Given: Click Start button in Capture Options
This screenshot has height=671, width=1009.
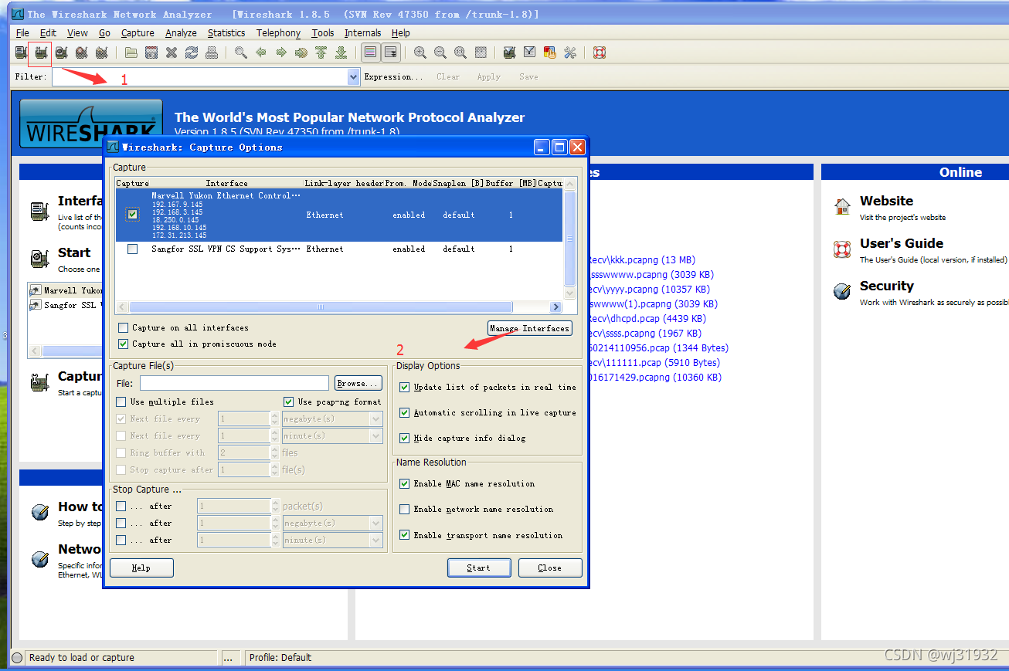Looking at the screenshot, I should pos(479,568).
